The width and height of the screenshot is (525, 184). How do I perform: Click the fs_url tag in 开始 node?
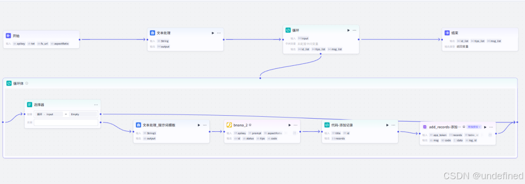point(43,44)
